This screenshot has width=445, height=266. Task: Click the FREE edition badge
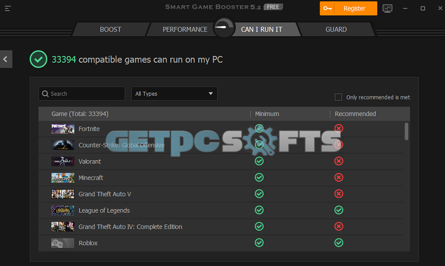pyautogui.click(x=273, y=7)
